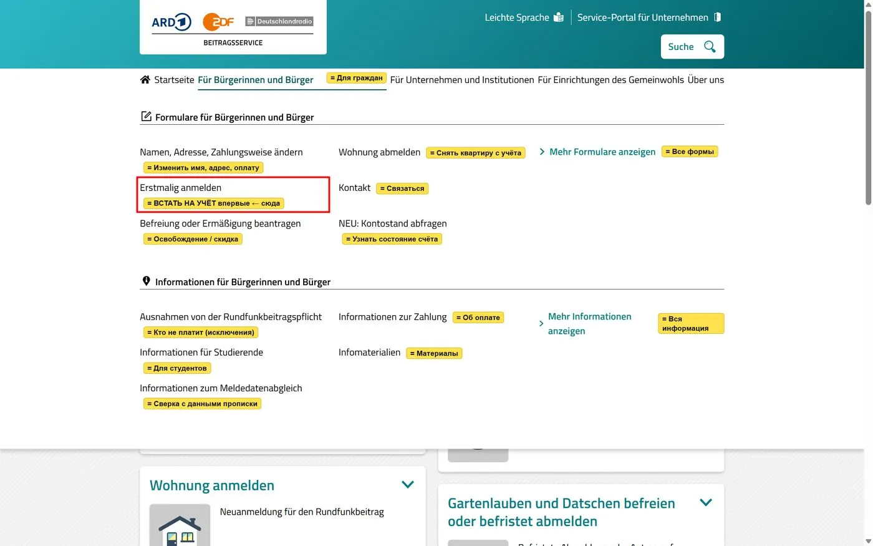Open Infomaterialien link
The height and width of the screenshot is (546, 873).
(x=369, y=353)
